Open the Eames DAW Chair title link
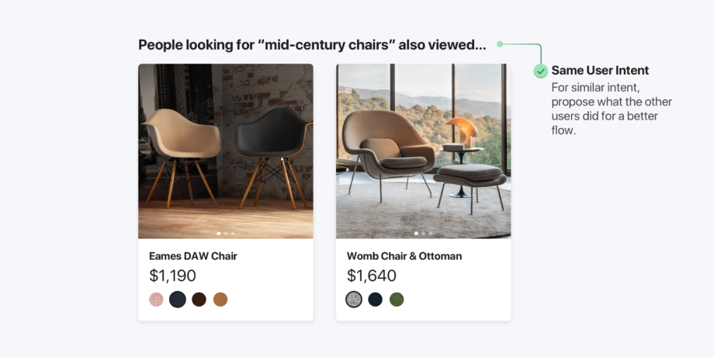Viewport: 714px width, 357px height. [193, 256]
